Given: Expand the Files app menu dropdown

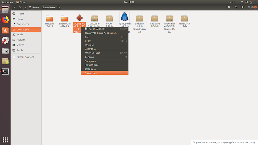Looking at the screenshot, I should tap(22, 2).
